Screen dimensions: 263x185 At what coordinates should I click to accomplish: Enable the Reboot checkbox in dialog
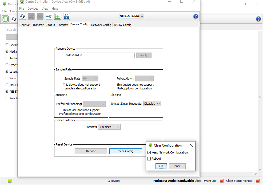click(149, 159)
